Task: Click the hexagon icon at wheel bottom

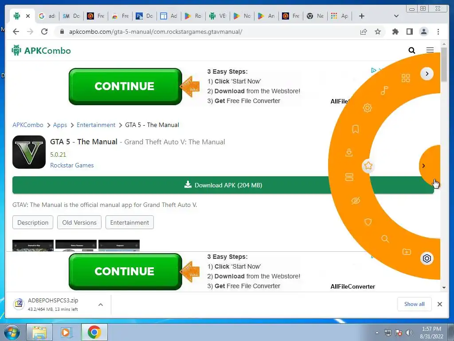Action: [x=427, y=258]
